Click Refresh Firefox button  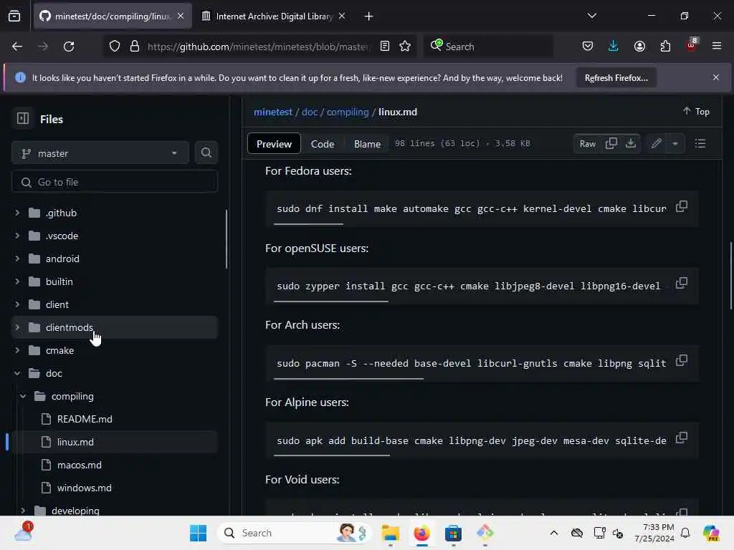click(x=616, y=78)
